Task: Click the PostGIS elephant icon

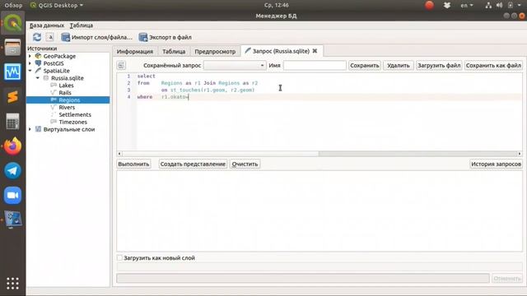Action: (38, 63)
